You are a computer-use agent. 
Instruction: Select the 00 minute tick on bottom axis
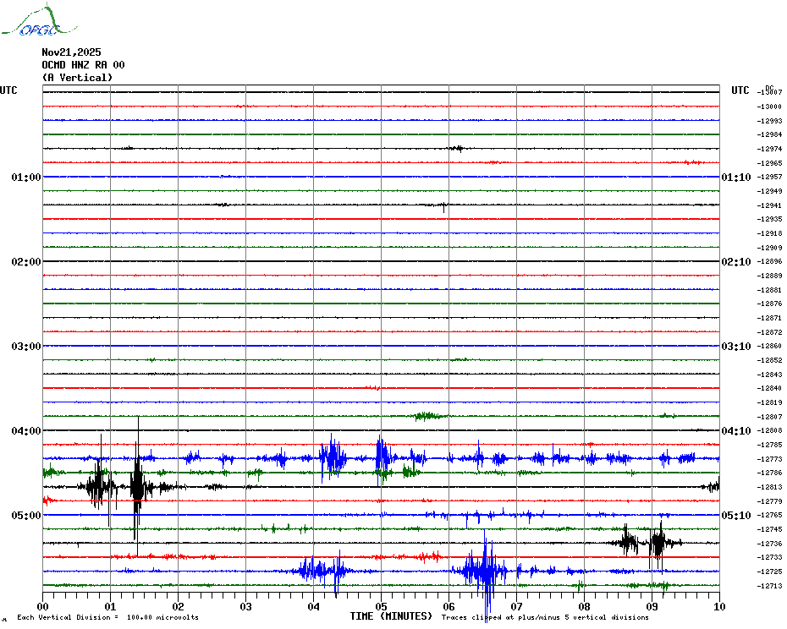[x=43, y=606]
